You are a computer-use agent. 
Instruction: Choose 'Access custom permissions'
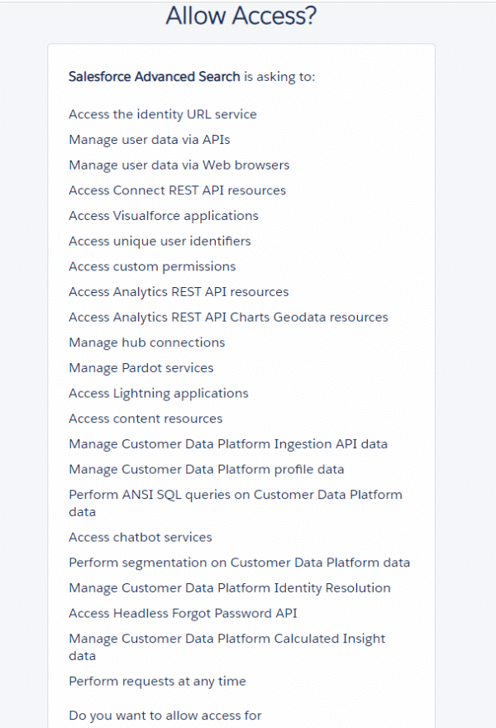[x=152, y=266]
